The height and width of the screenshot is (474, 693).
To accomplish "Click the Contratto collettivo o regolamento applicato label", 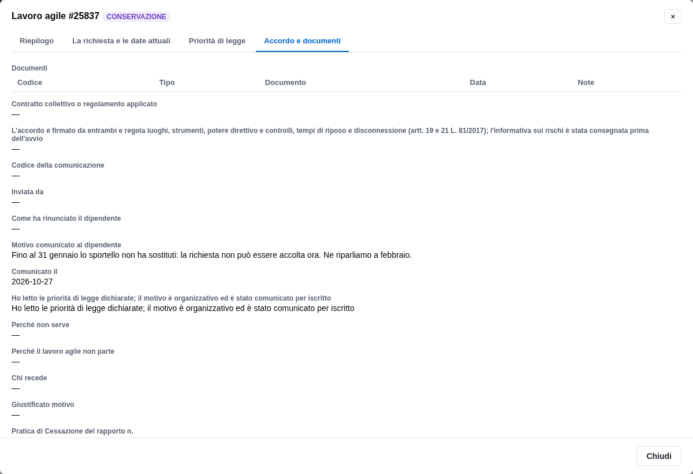I will click(84, 104).
